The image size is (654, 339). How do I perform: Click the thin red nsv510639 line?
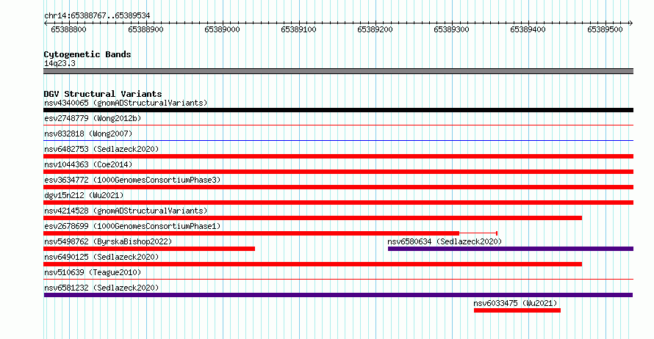[338, 279]
